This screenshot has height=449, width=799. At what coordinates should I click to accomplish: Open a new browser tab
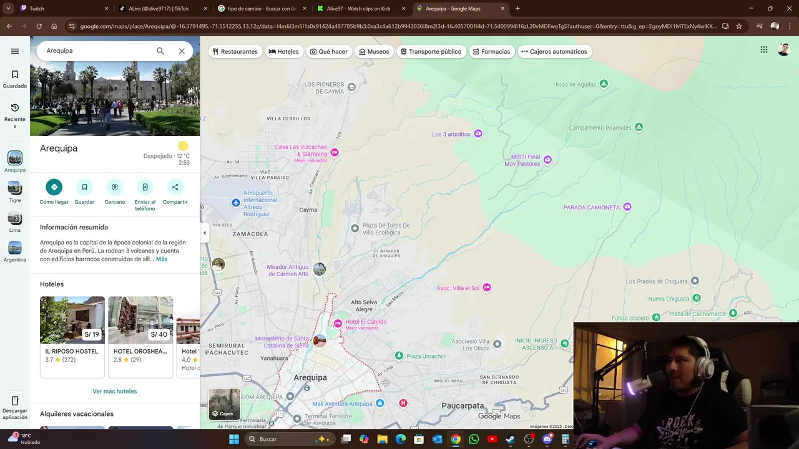(517, 9)
